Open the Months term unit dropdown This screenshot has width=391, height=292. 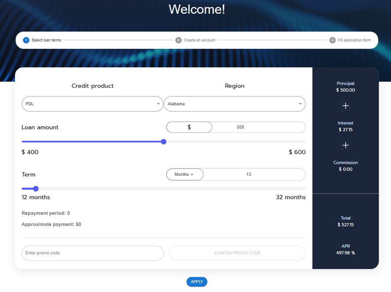[184, 175]
